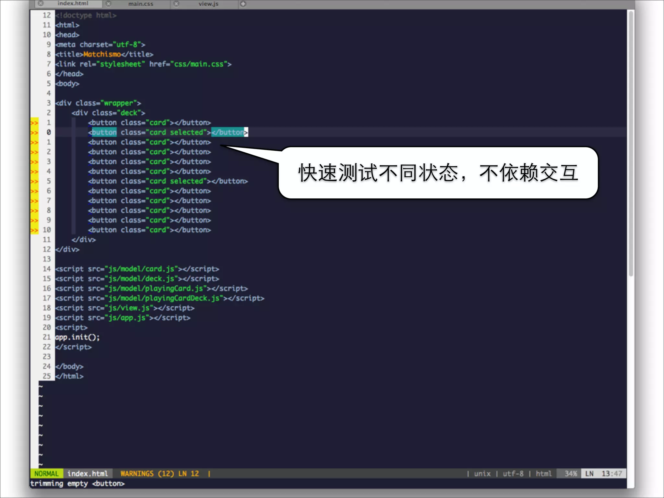Open a new tab with the plus icon
The height and width of the screenshot is (498, 664).
(243, 4)
